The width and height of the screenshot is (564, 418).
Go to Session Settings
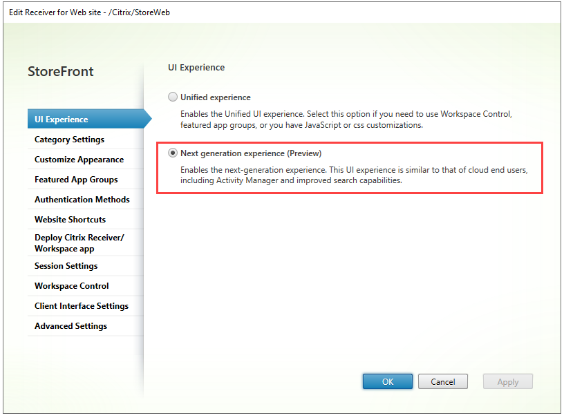click(x=66, y=266)
